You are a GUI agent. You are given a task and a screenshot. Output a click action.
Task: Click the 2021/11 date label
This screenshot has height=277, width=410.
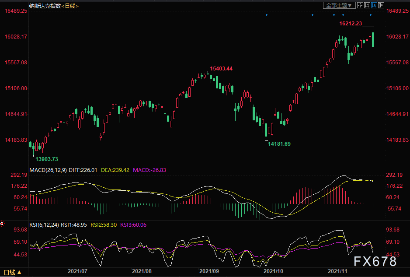pos(337,271)
